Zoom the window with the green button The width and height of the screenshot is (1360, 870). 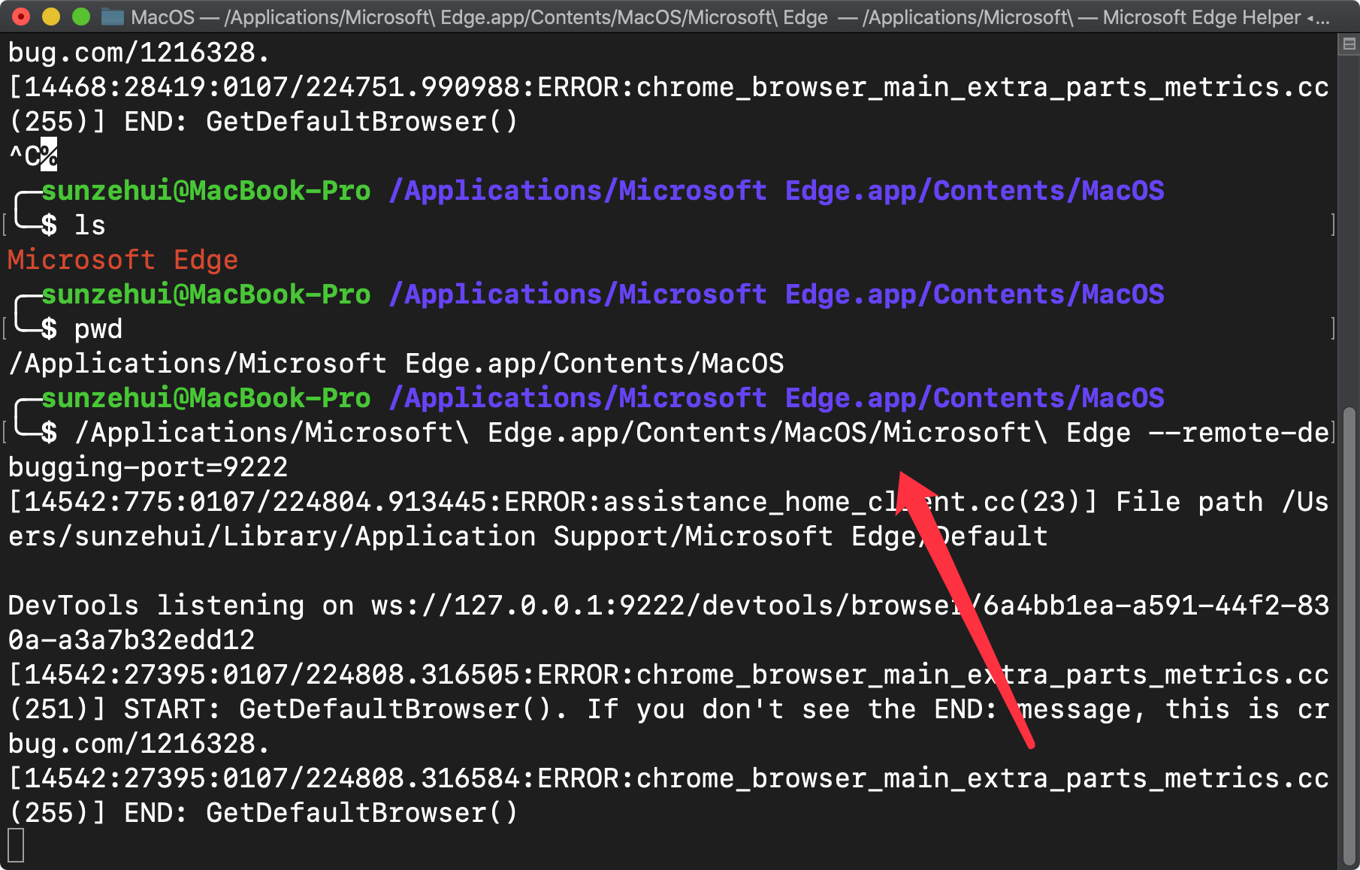80,17
